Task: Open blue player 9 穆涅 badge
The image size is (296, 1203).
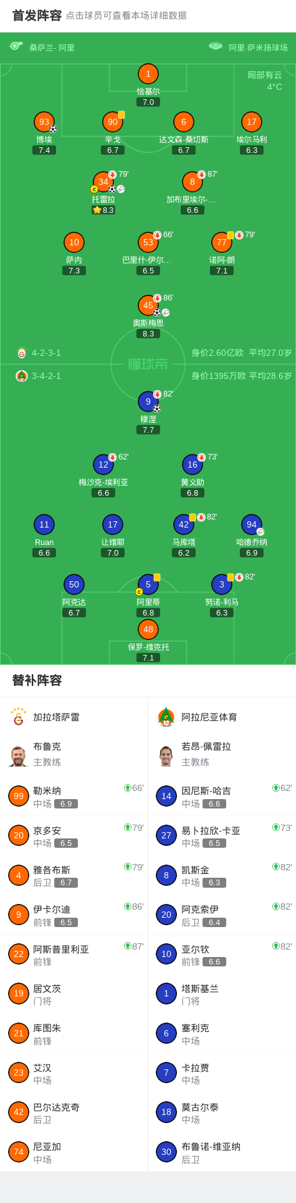Action: 148,401
